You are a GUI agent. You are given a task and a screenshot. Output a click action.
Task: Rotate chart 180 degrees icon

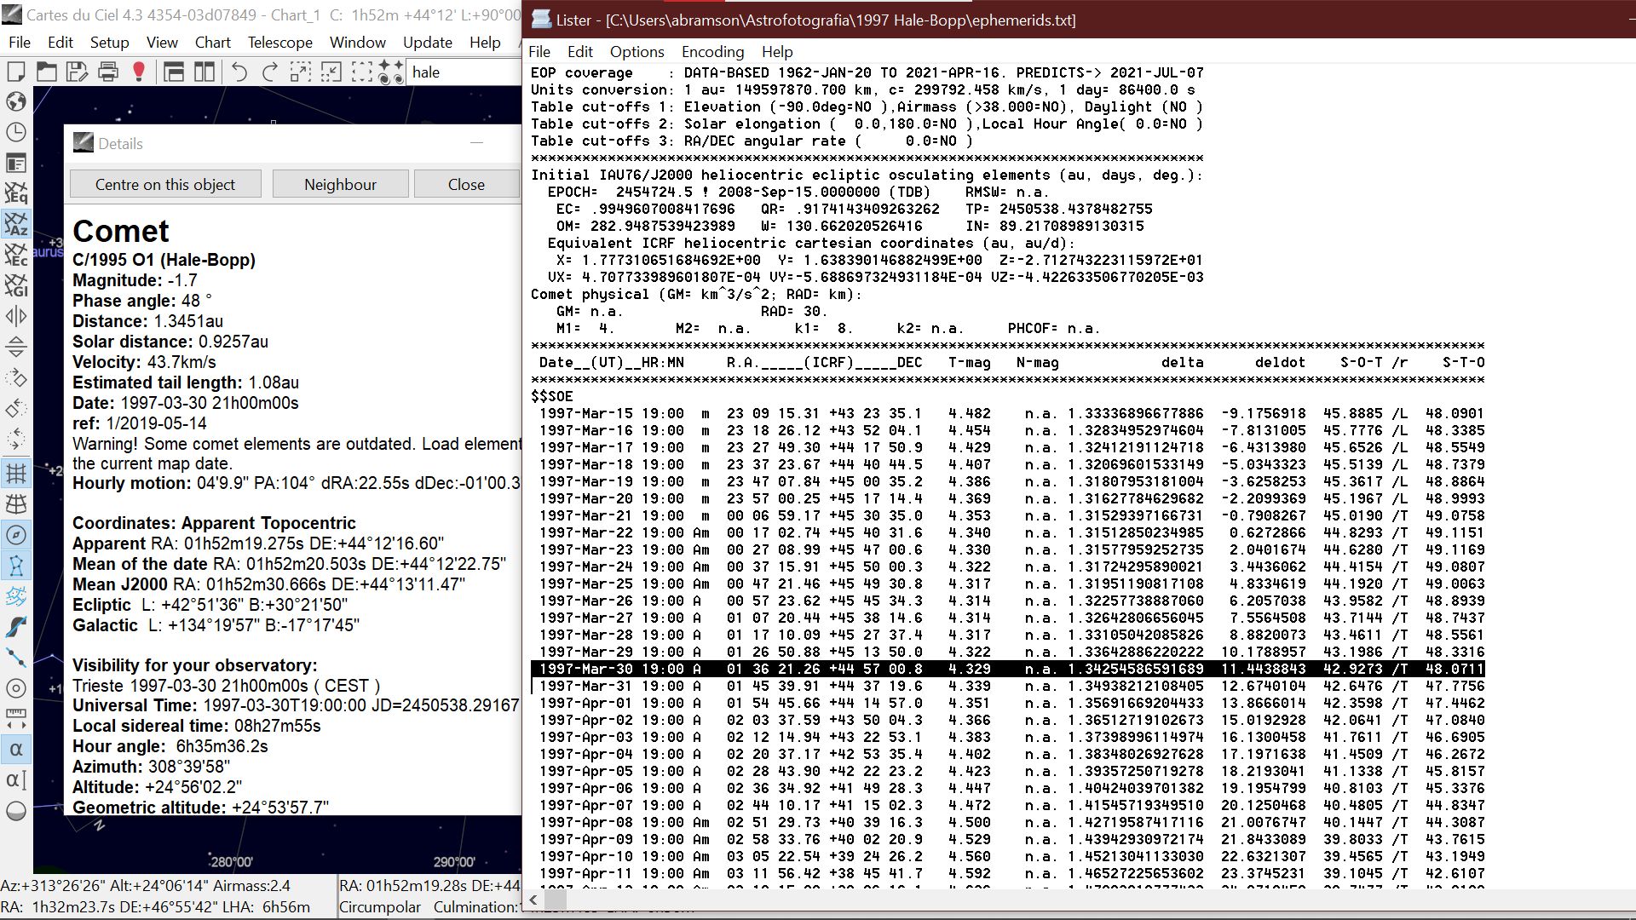click(16, 440)
